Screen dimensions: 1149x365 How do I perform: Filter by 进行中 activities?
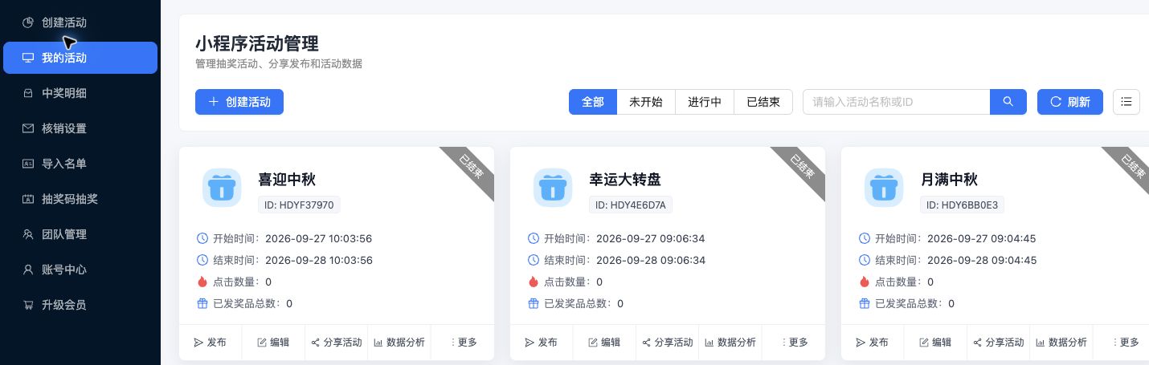coord(705,102)
